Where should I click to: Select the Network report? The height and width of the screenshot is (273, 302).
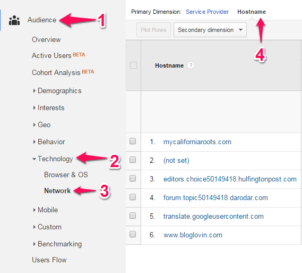pyautogui.click(x=57, y=191)
